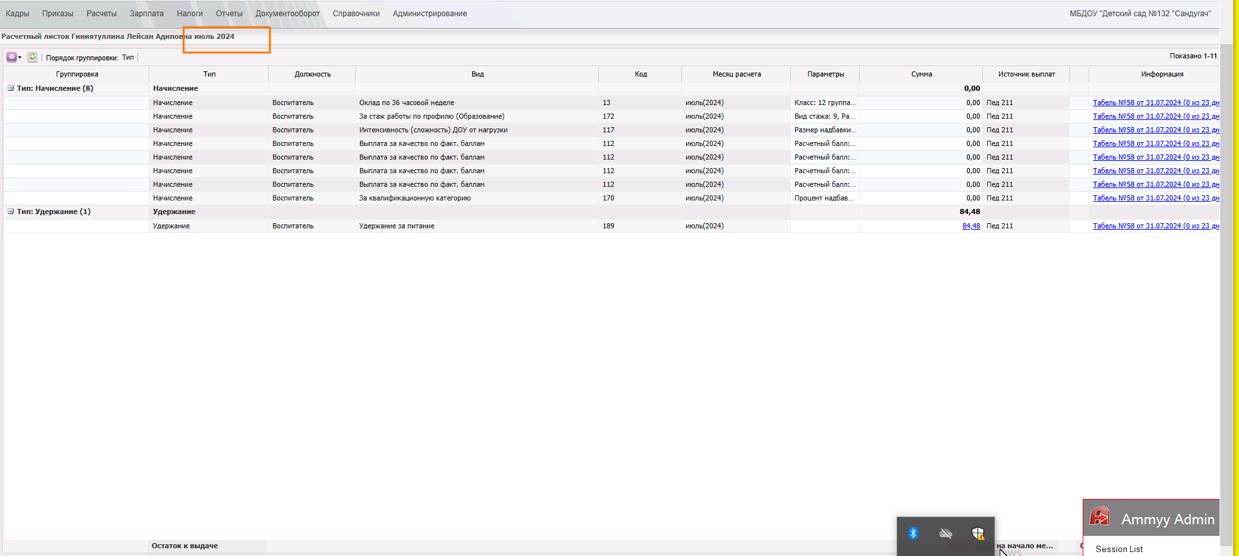The height and width of the screenshot is (556, 1239).
Task: Open the Справочники menu
Action: pyautogui.click(x=356, y=14)
